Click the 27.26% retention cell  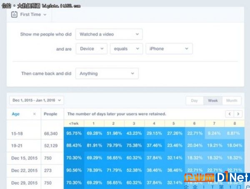[x=175, y=133]
